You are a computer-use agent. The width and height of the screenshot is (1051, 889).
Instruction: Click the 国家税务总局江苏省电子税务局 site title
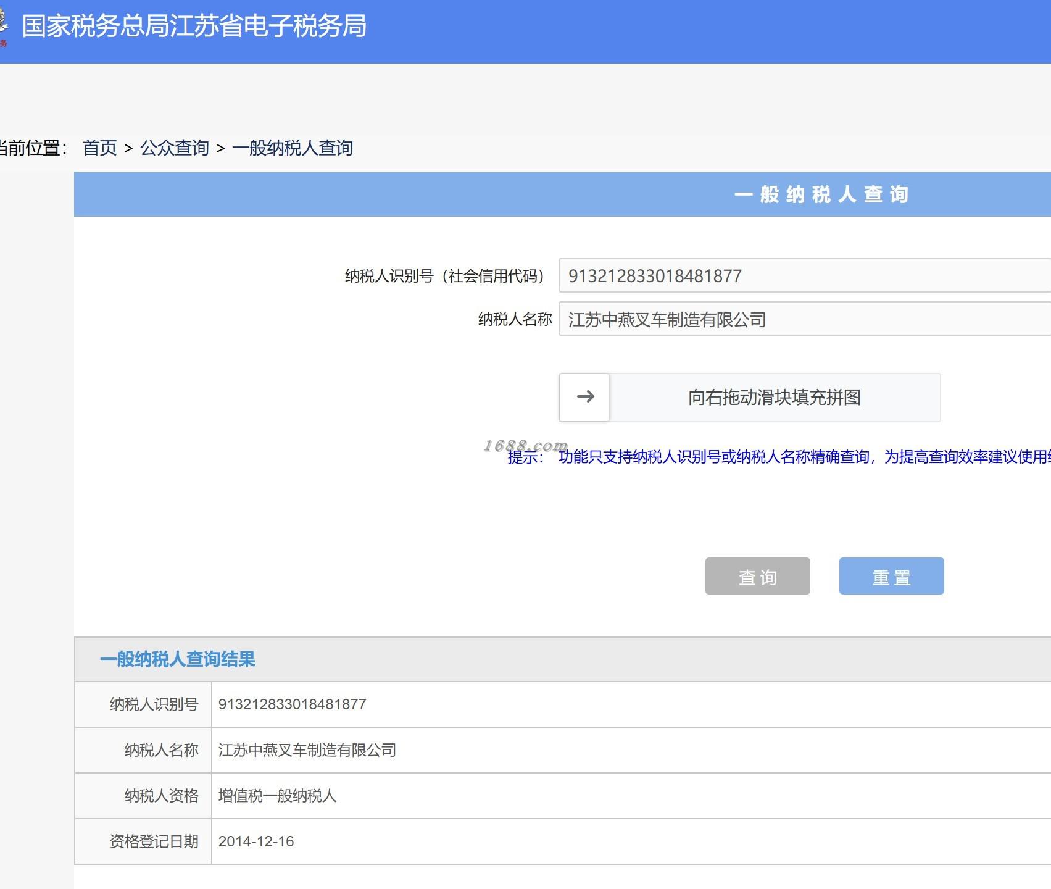(194, 27)
